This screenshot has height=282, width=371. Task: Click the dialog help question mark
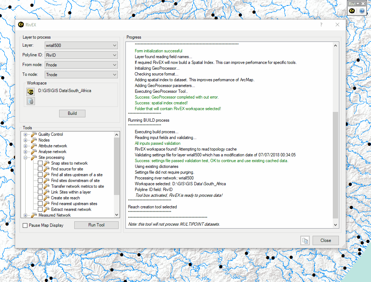click(321, 25)
